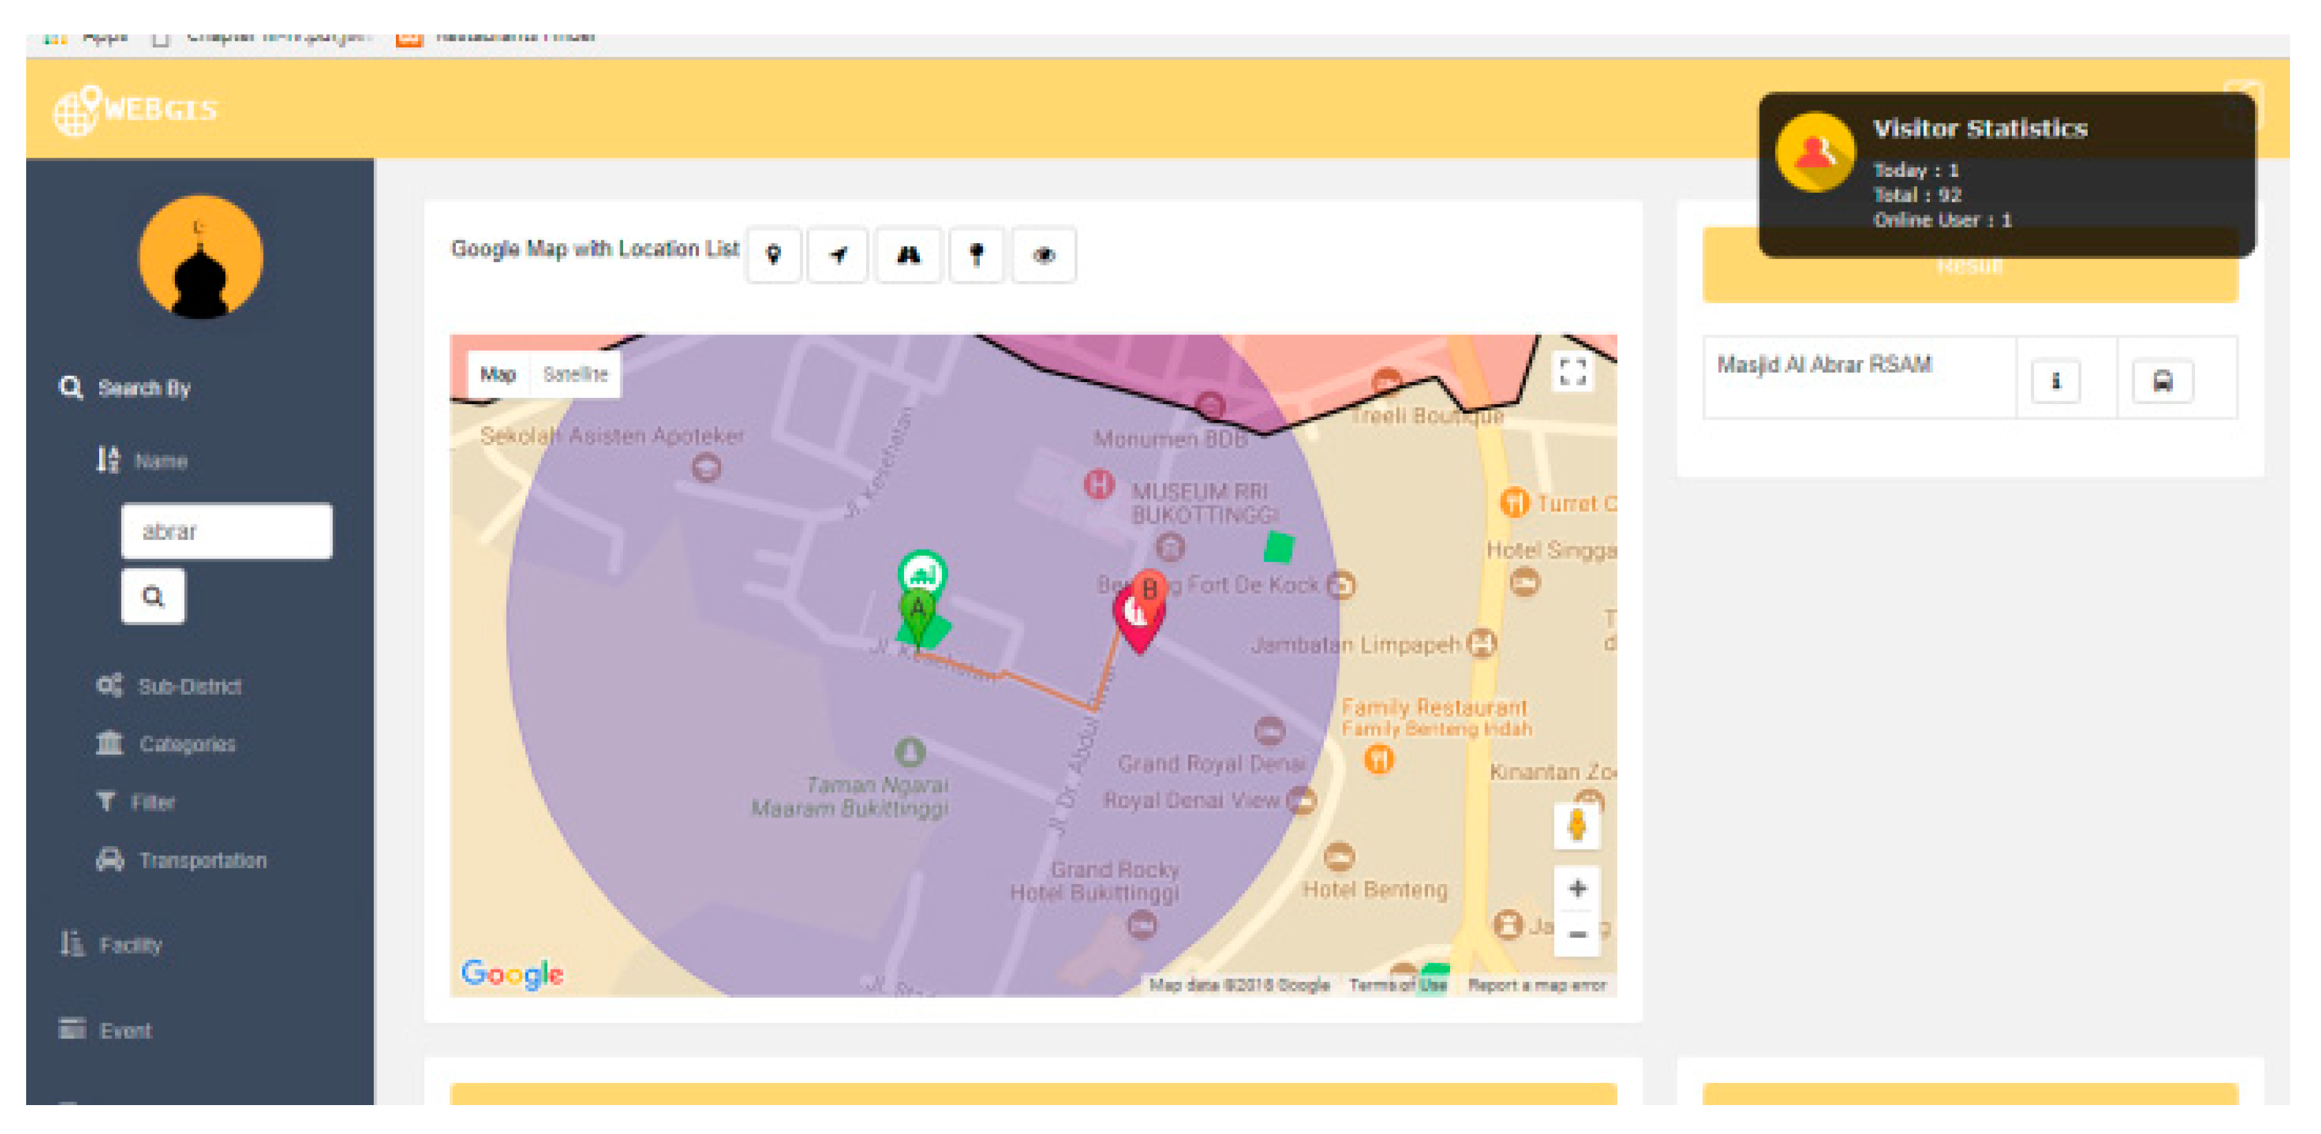Click the road icon in the map toolbar

point(908,255)
